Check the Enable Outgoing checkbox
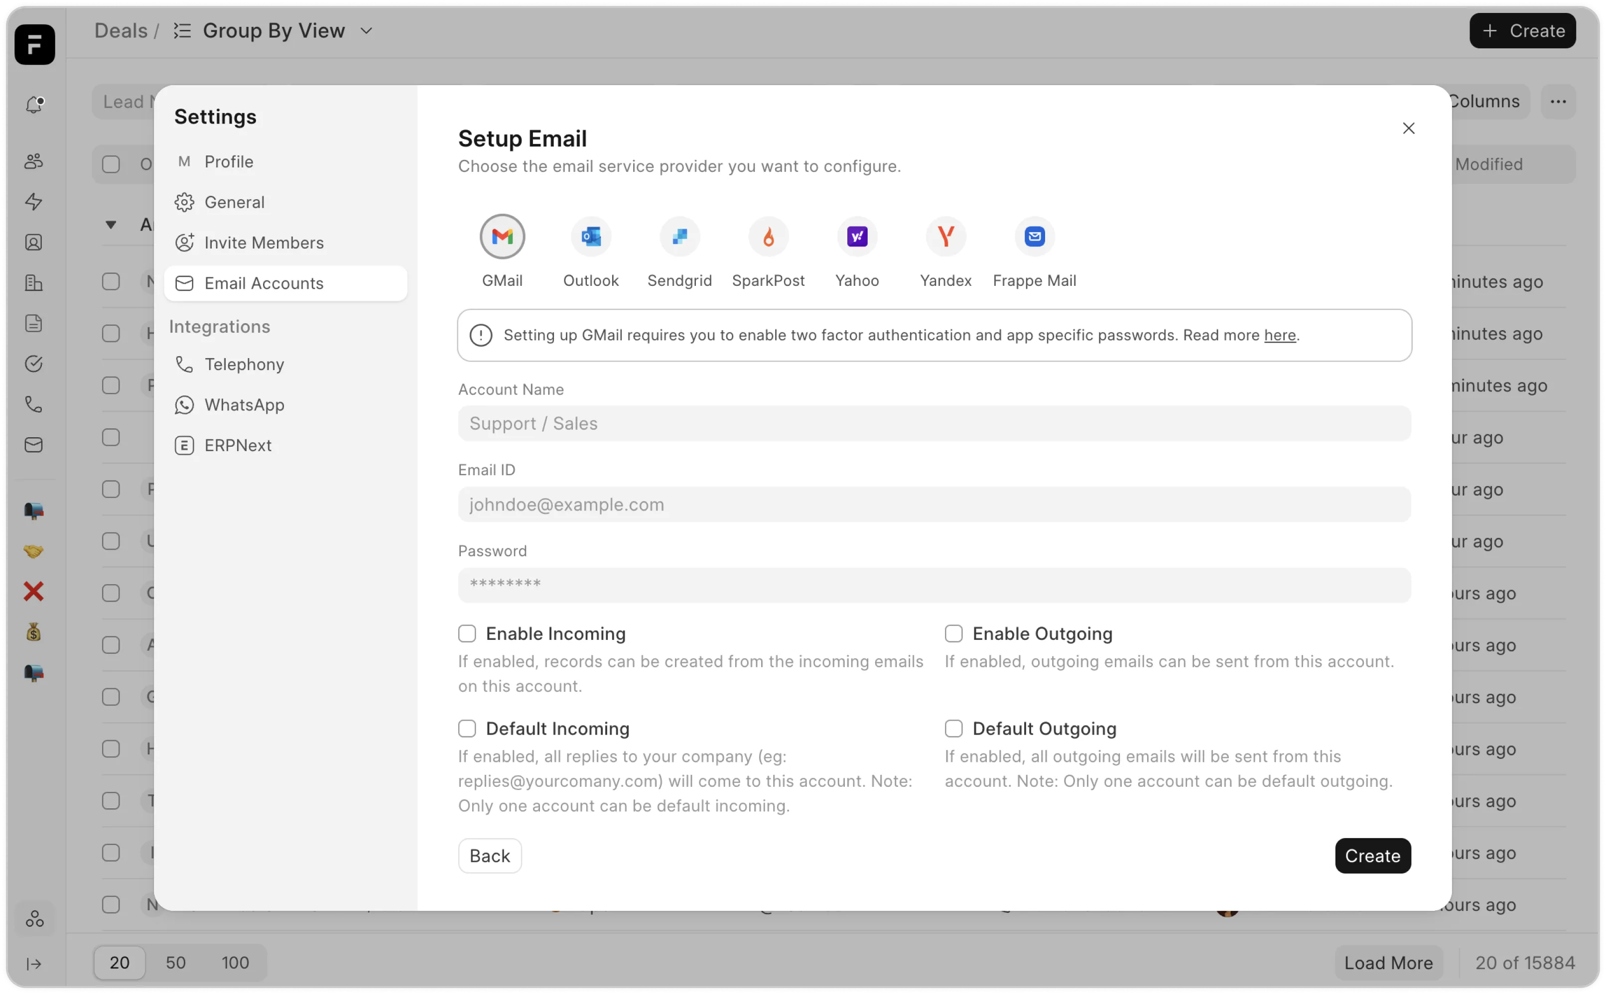1606x994 pixels. [953, 634]
